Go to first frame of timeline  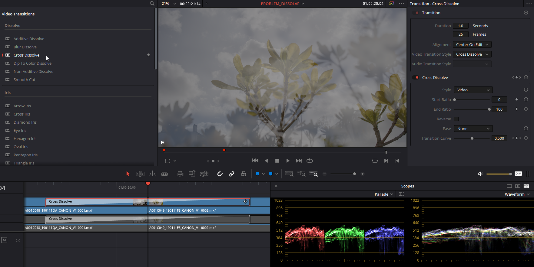tap(255, 161)
